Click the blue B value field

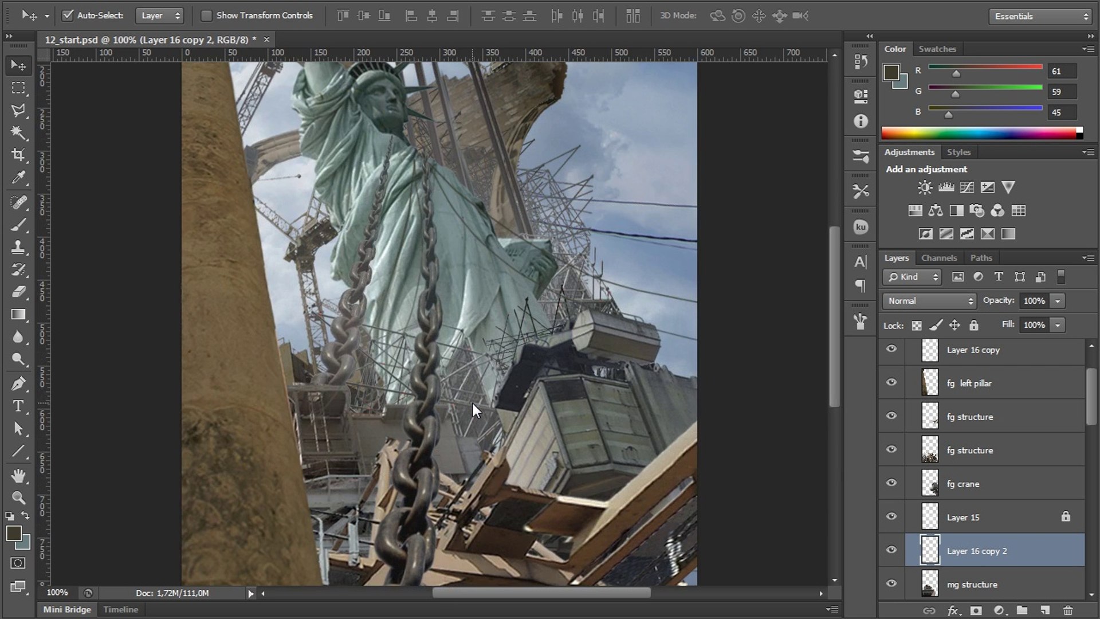[x=1062, y=112]
